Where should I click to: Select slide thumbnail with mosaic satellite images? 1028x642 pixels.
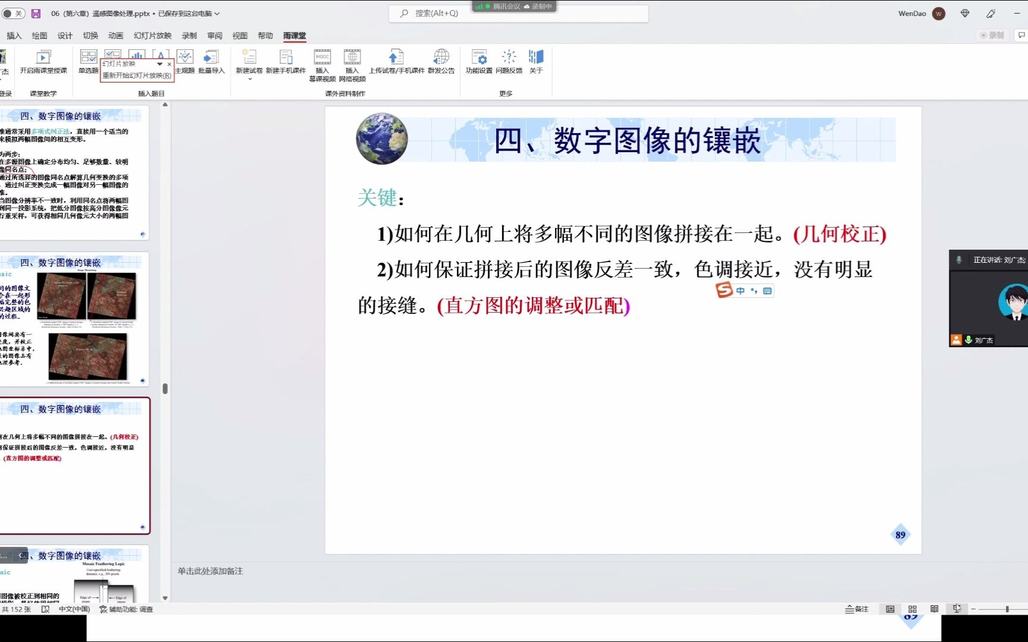pyautogui.click(x=74, y=319)
